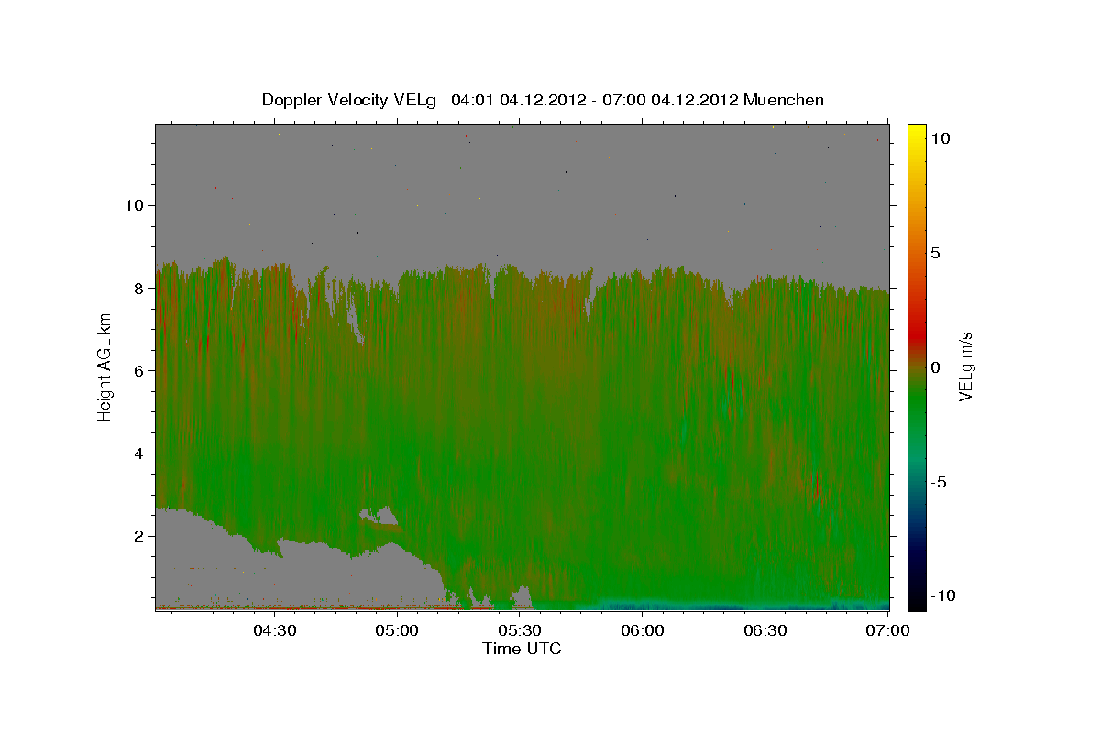
Task: Click the '04:30' time tick label
Action: (274, 630)
